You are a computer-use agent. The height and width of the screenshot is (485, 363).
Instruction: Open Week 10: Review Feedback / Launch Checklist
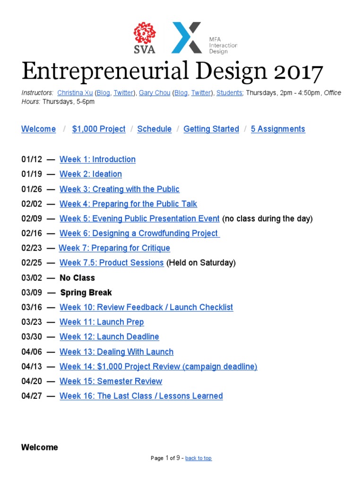147,307
